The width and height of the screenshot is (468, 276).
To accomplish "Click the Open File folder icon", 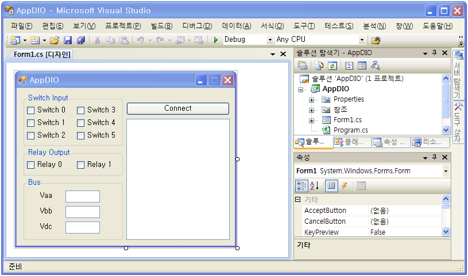I will tap(55, 40).
